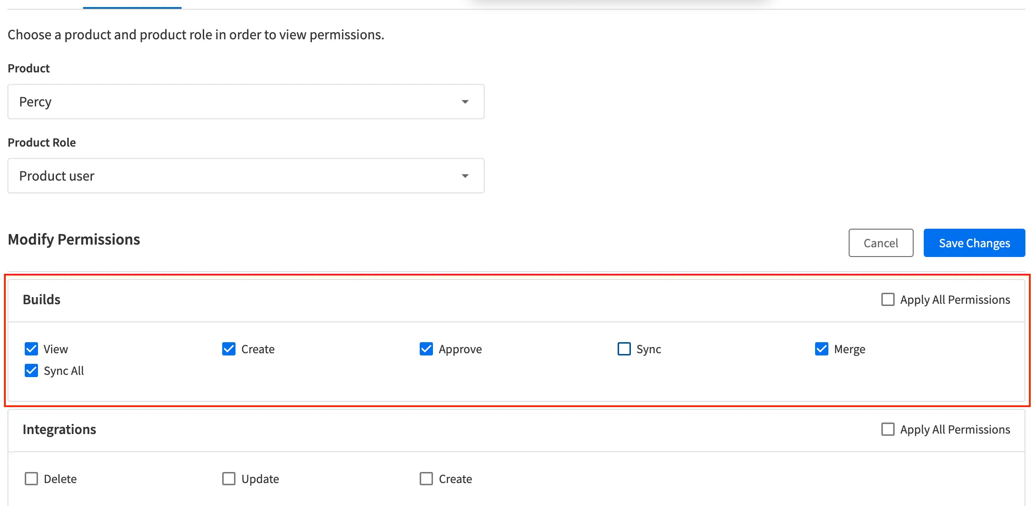Check Apply All Permissions for Integrations

coord(888,429)
